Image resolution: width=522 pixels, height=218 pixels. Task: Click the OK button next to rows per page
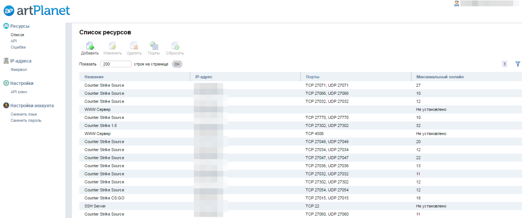pos(177,64)
